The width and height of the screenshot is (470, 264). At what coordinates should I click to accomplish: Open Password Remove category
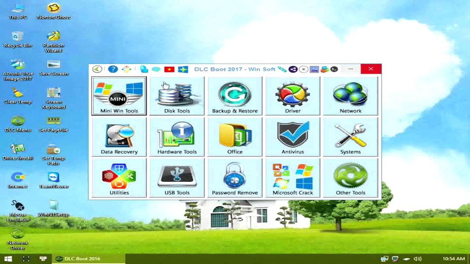(235, 178)
